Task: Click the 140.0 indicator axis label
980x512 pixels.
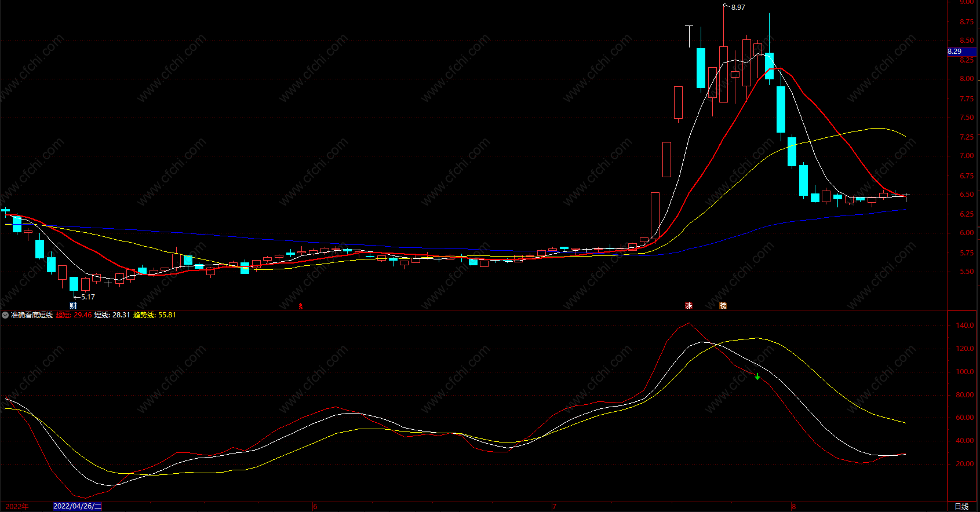Action: 965,326
